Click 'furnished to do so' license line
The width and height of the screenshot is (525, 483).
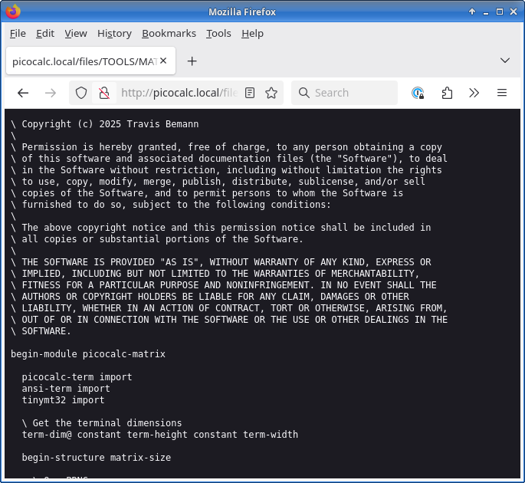[171, 205]
